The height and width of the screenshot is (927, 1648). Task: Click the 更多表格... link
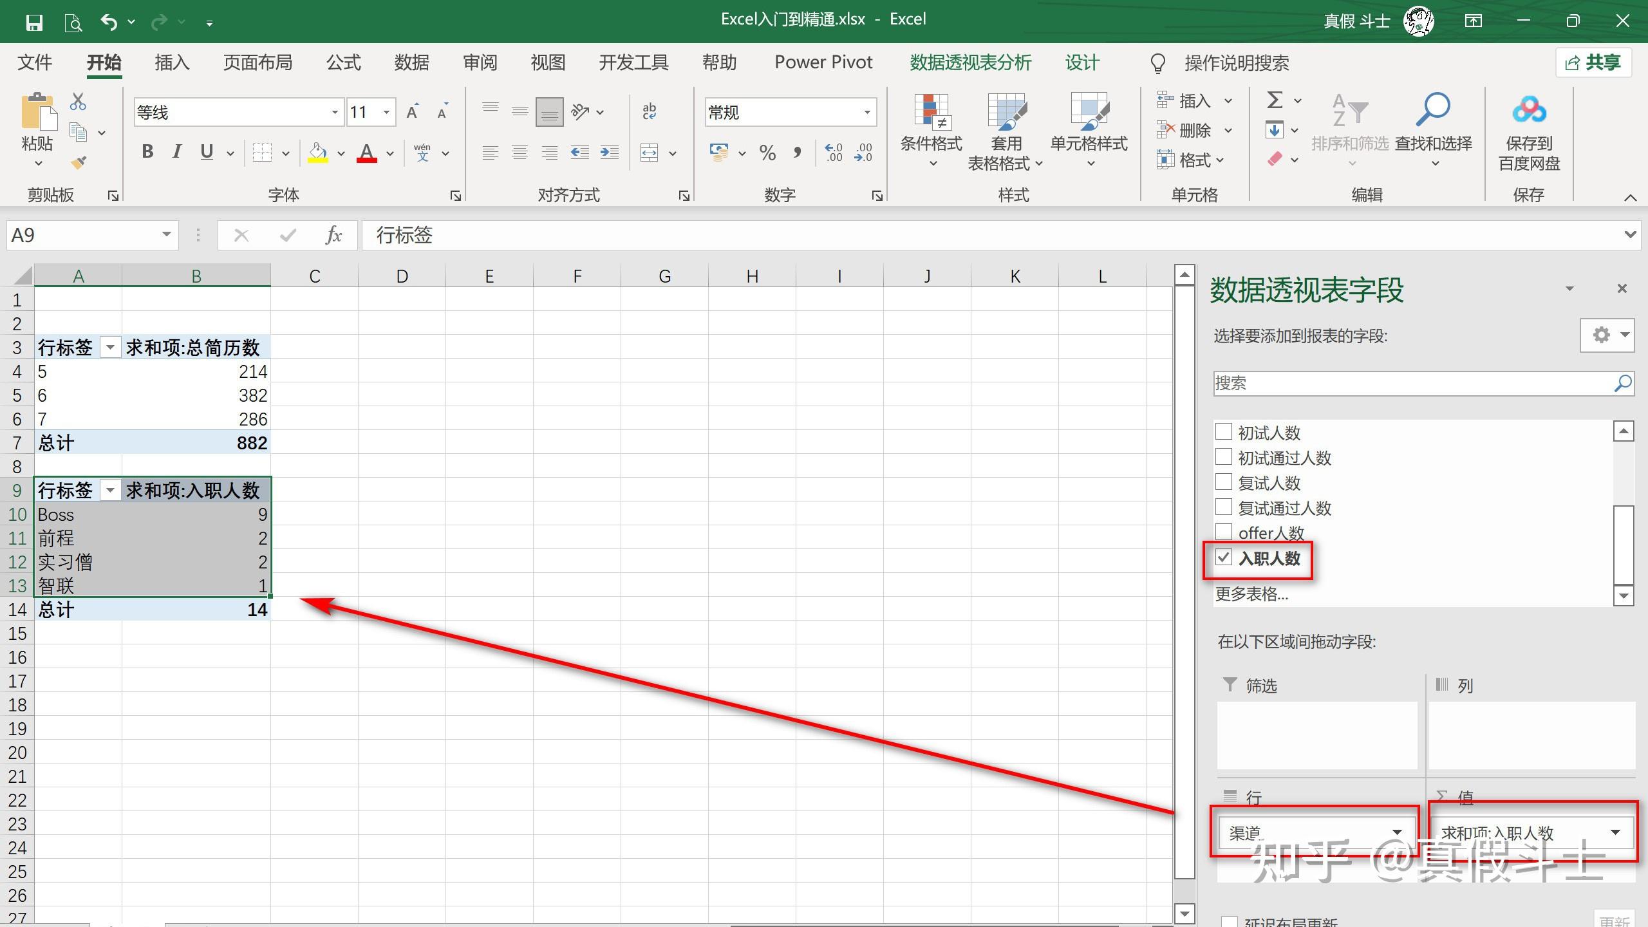(1251, 594)
